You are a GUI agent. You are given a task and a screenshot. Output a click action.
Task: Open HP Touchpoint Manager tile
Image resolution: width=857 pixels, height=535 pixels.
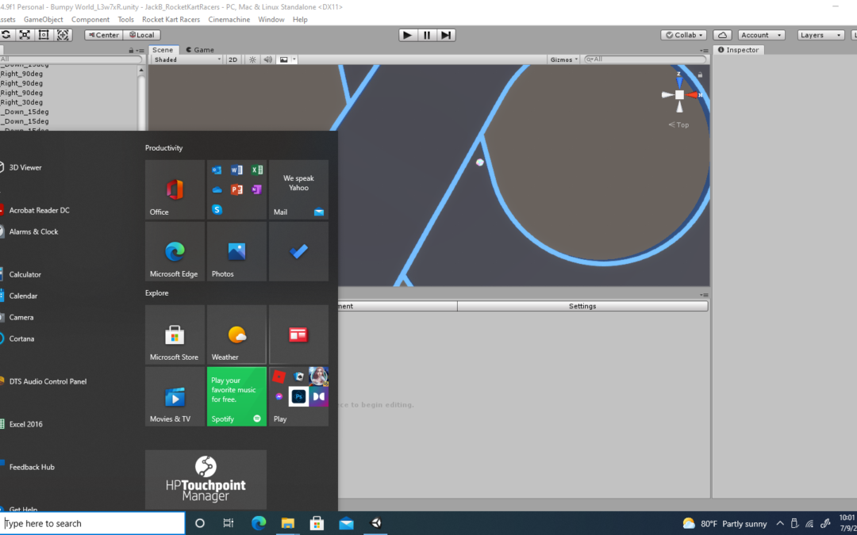pos(206,480)
